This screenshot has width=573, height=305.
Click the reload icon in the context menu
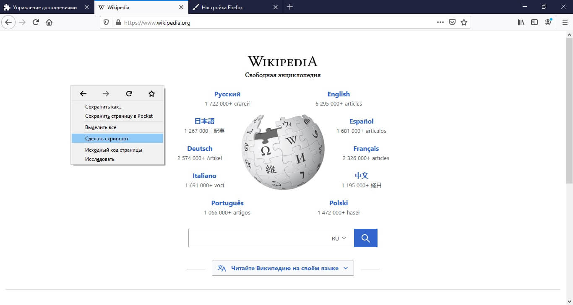[x=129, y=93]
